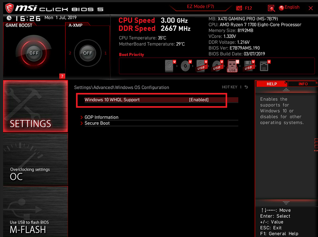318x237 pixels.
Task: Click the help panel's top scroll handle
Action: coord(286,90)
